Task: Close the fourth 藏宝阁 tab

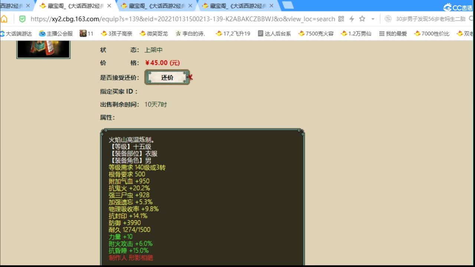Action: pos(271,6)
